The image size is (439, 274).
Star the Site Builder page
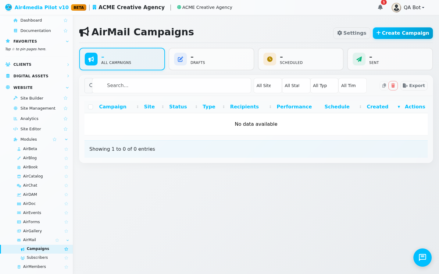point(66,98)
